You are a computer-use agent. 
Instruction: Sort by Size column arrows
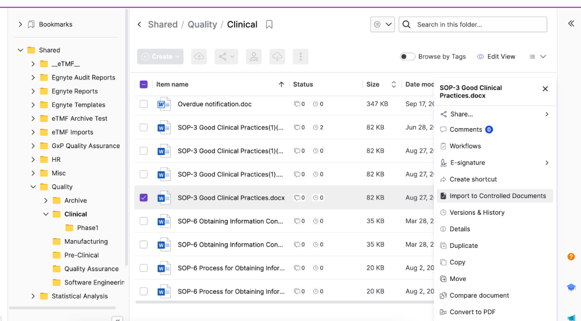coord(393,84)
